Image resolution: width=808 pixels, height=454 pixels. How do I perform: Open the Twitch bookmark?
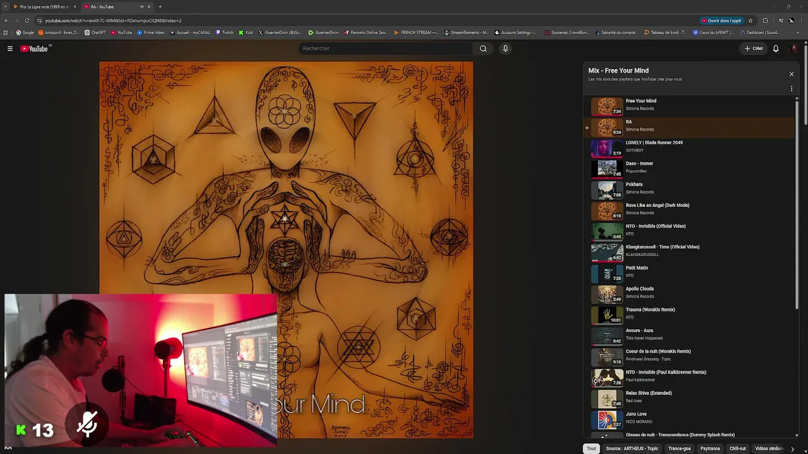click(225, 32)
